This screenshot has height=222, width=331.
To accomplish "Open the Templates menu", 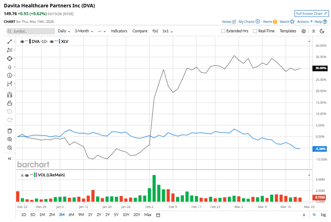I will 288,31.
